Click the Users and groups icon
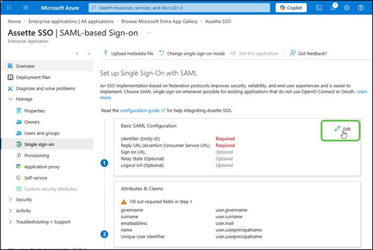This screenshot has width=373, height=250. click(x=19, y=133)
